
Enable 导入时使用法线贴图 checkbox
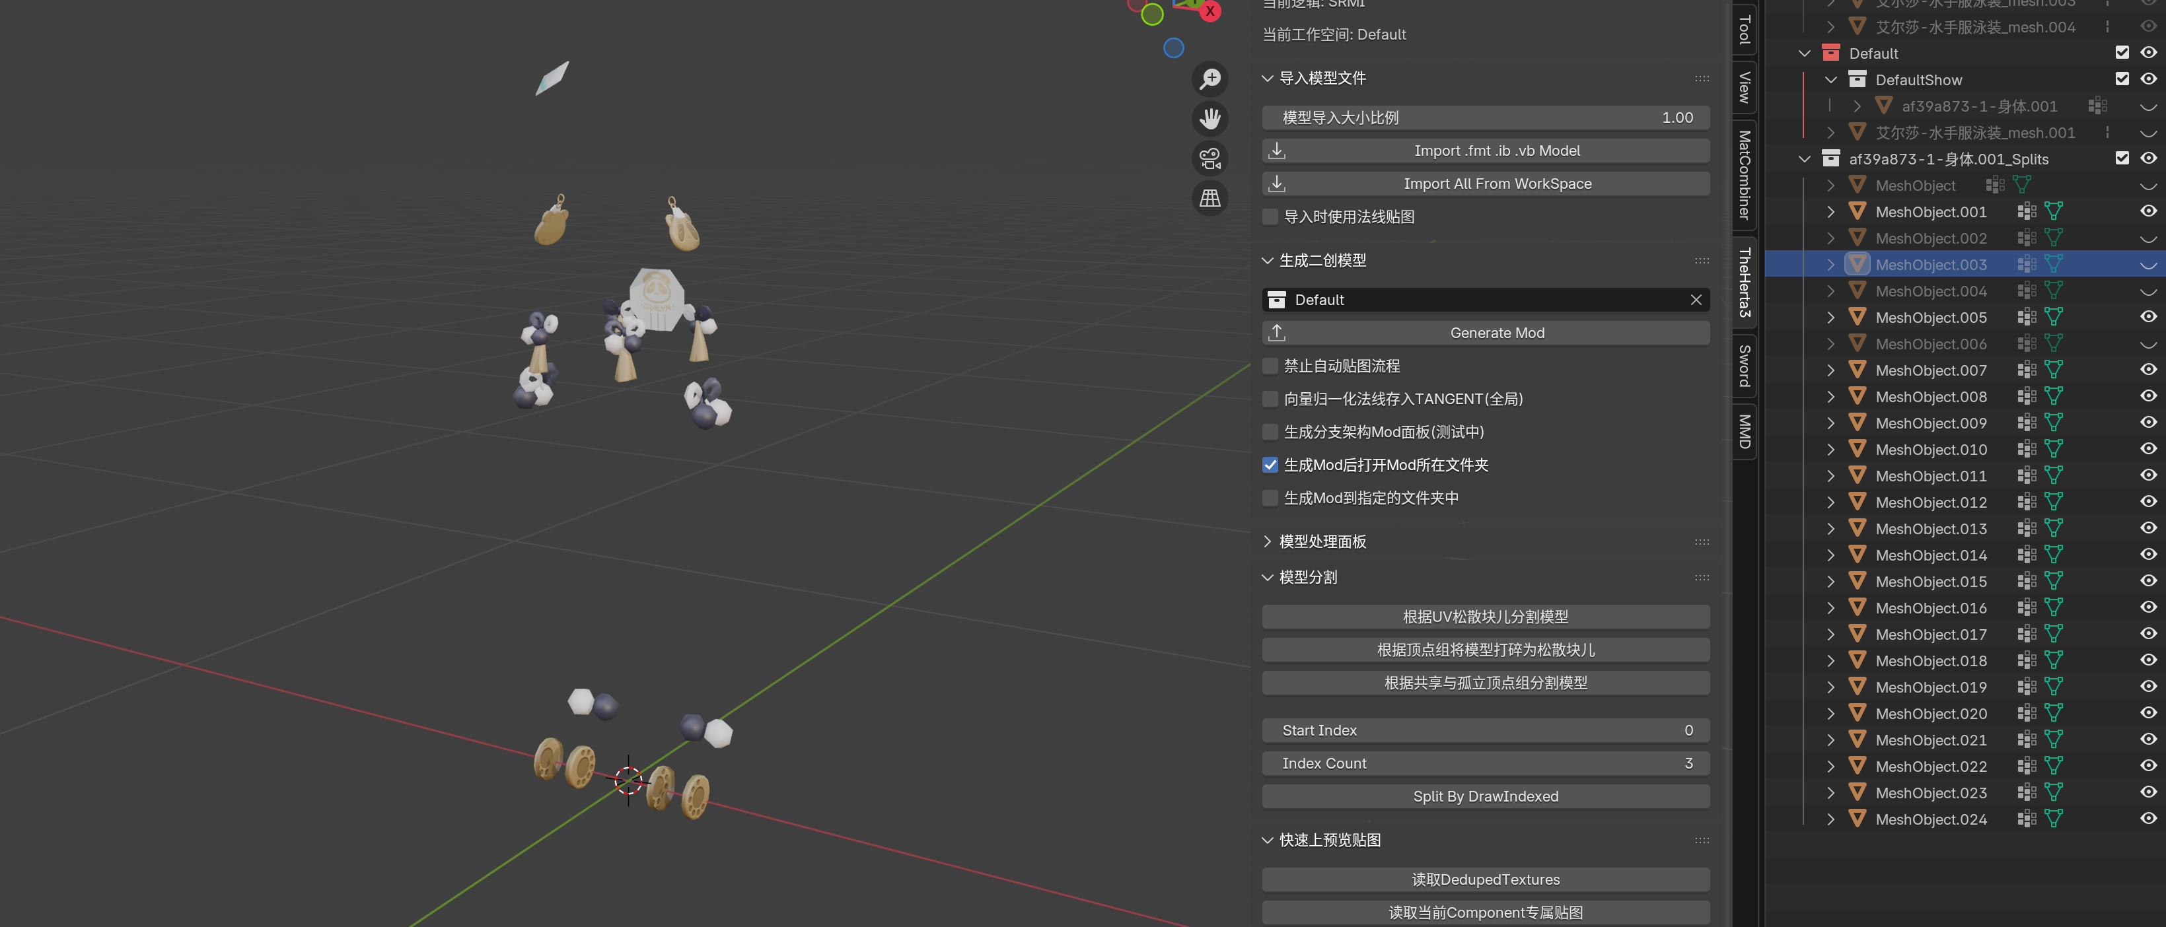click(1270, 217)
